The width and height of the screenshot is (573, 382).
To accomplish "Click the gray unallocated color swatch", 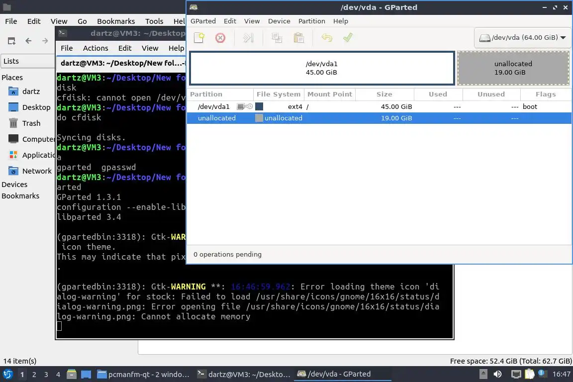I will 259,118.
